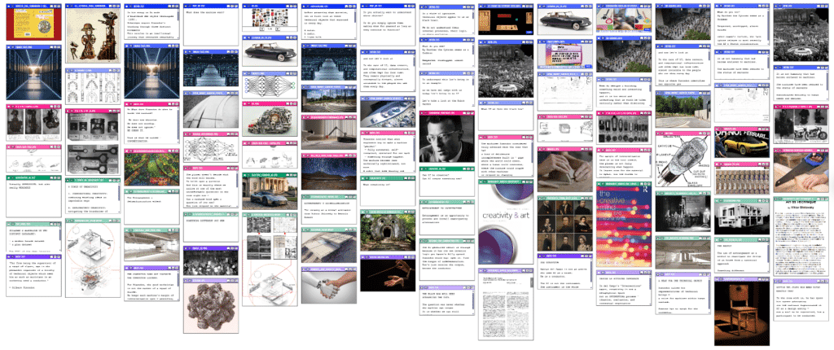Select the connecting rods photo
This screenshot has height=350, width=834.
[93, 158]
